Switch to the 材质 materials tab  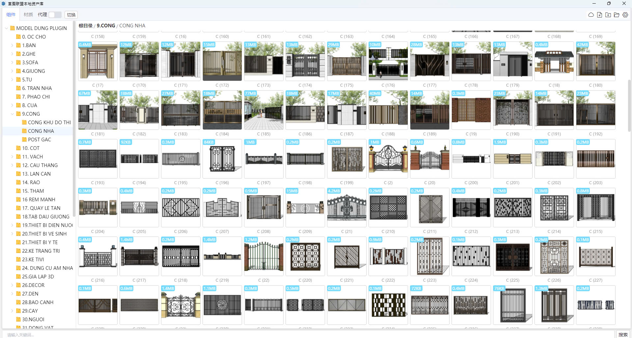pyautogui.click(x=28, y=15)
